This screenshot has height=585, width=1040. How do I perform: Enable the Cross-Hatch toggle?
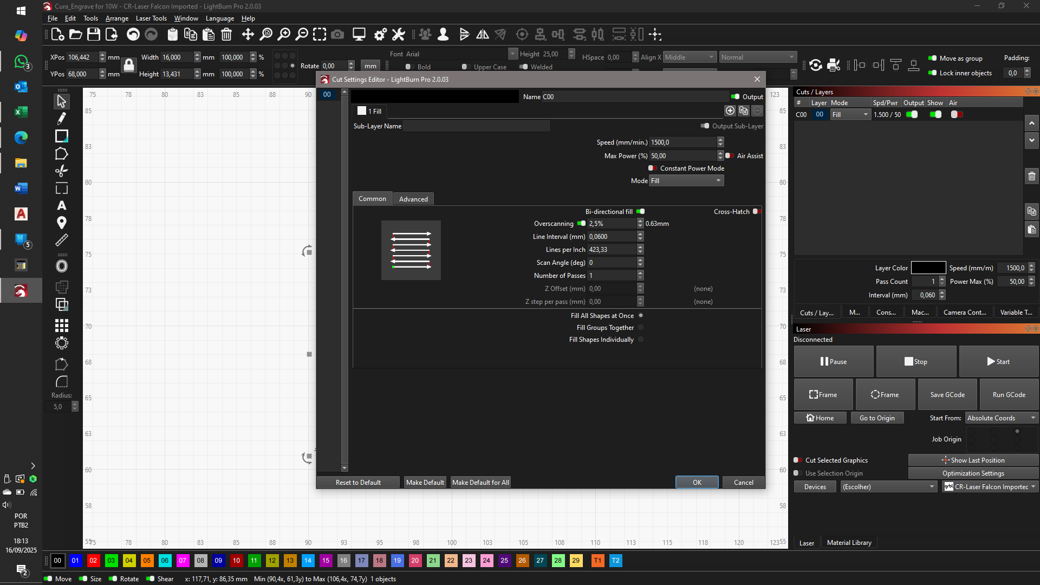point(757,212)
